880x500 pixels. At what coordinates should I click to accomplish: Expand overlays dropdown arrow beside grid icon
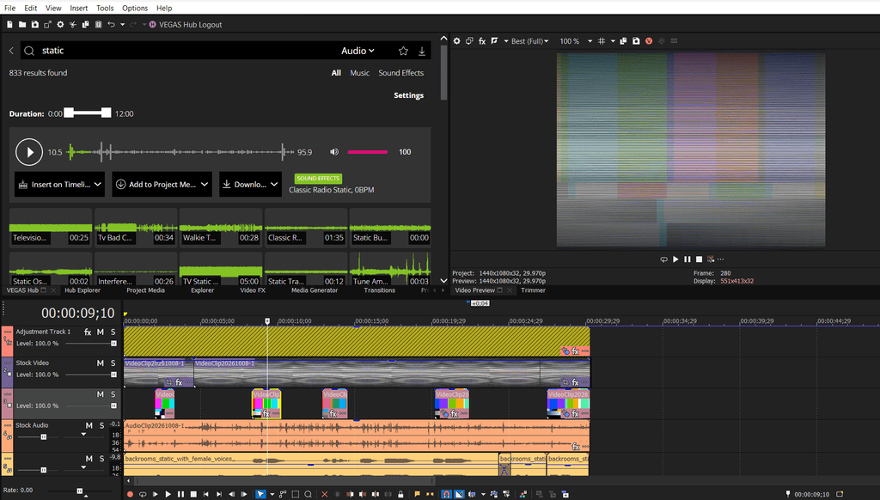coord(612,41)
